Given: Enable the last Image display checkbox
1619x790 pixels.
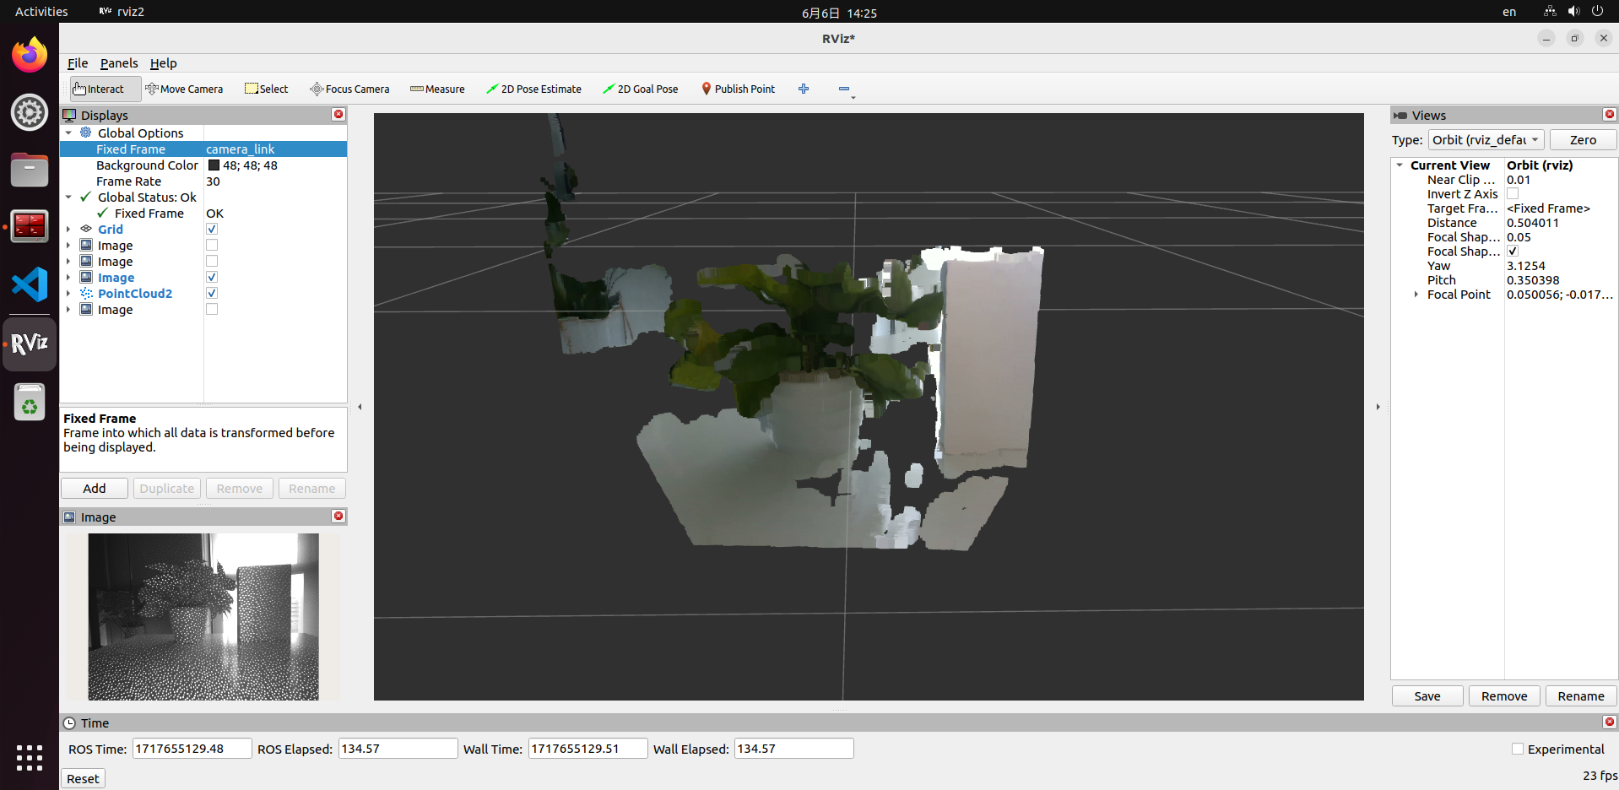Looking at the screenshot, I should (x=212, y=309).
